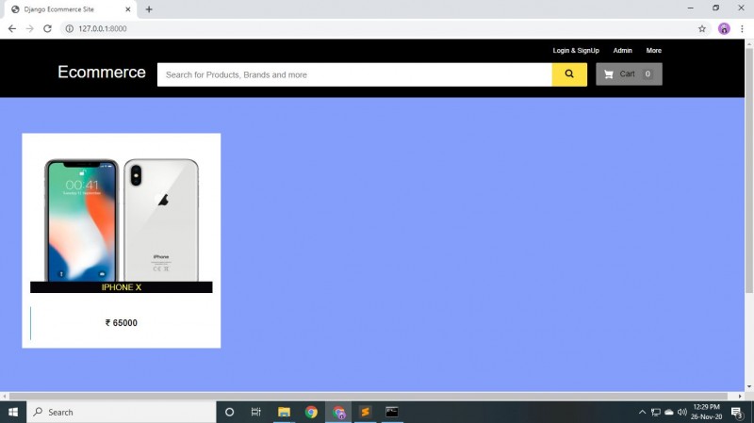
Task: Open network status tray icon
Action: [x=655, y=412]
